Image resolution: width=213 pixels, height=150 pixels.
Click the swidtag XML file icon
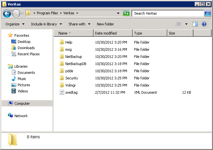(62, 92)
